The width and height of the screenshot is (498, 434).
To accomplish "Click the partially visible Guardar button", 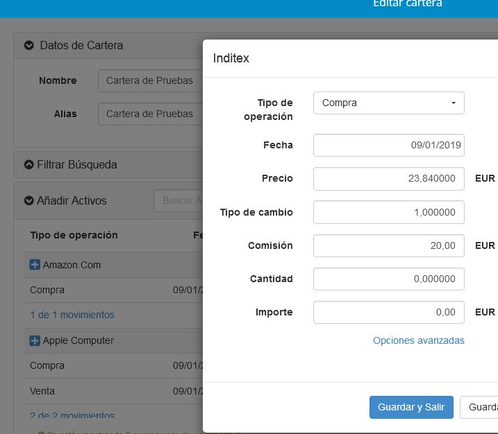I will [479, 407].
